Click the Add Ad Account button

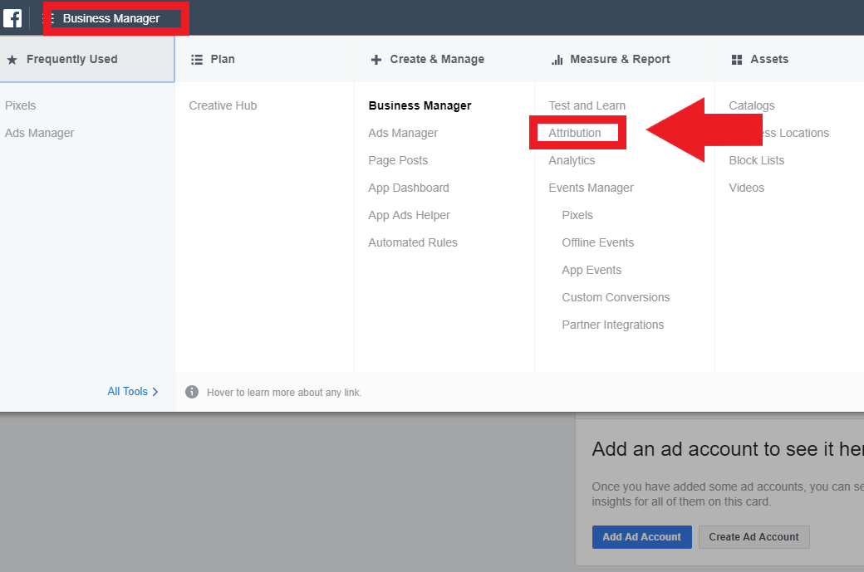pos(642,537)
